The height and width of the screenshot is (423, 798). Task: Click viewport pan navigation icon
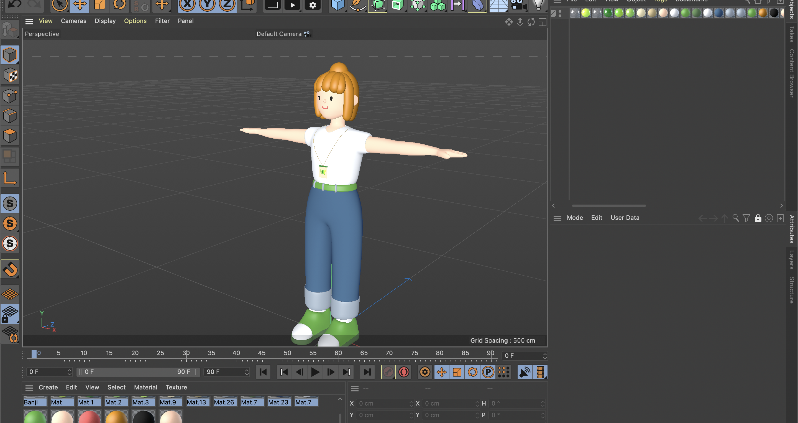coord(509,22)
